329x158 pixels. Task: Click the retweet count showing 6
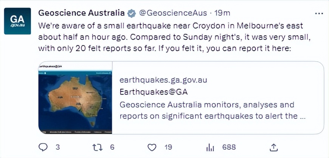[112, 147]
